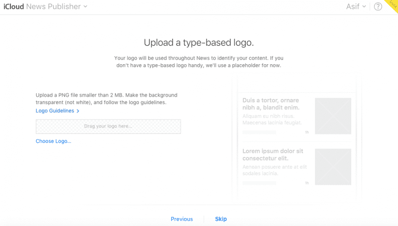Click the PNG upload instructions text
Screen dimensions: 398x226
click(x=106, y=99)
